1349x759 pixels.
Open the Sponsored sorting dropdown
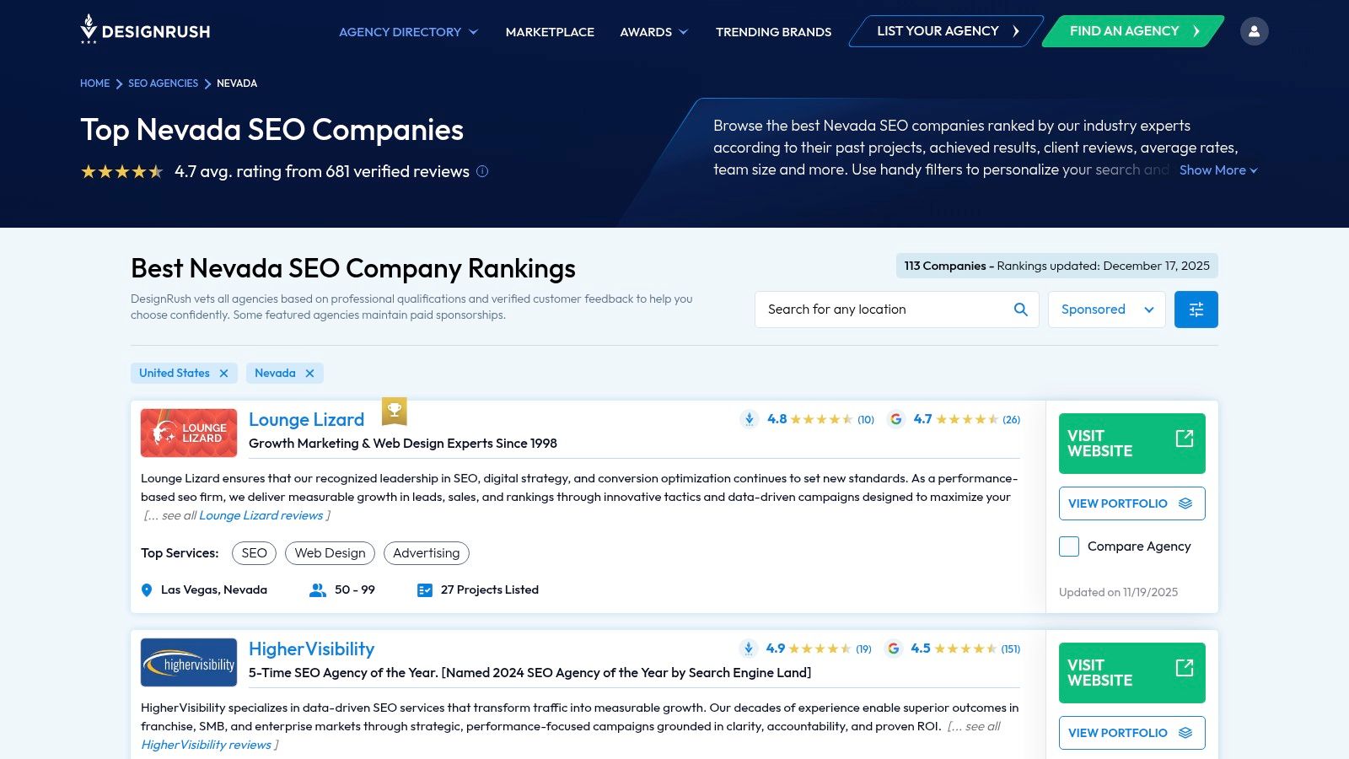[1106, 309]
